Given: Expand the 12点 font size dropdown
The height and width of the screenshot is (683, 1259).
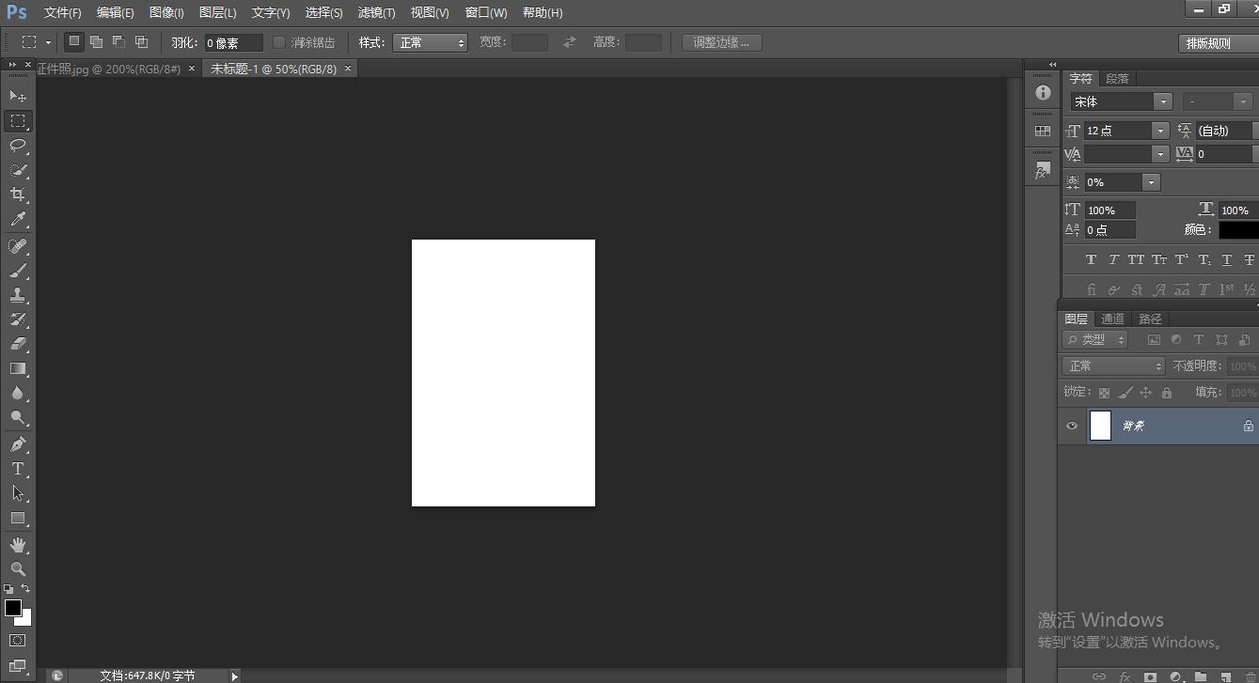Looking at the screenshot, I should click(1160, 131).
